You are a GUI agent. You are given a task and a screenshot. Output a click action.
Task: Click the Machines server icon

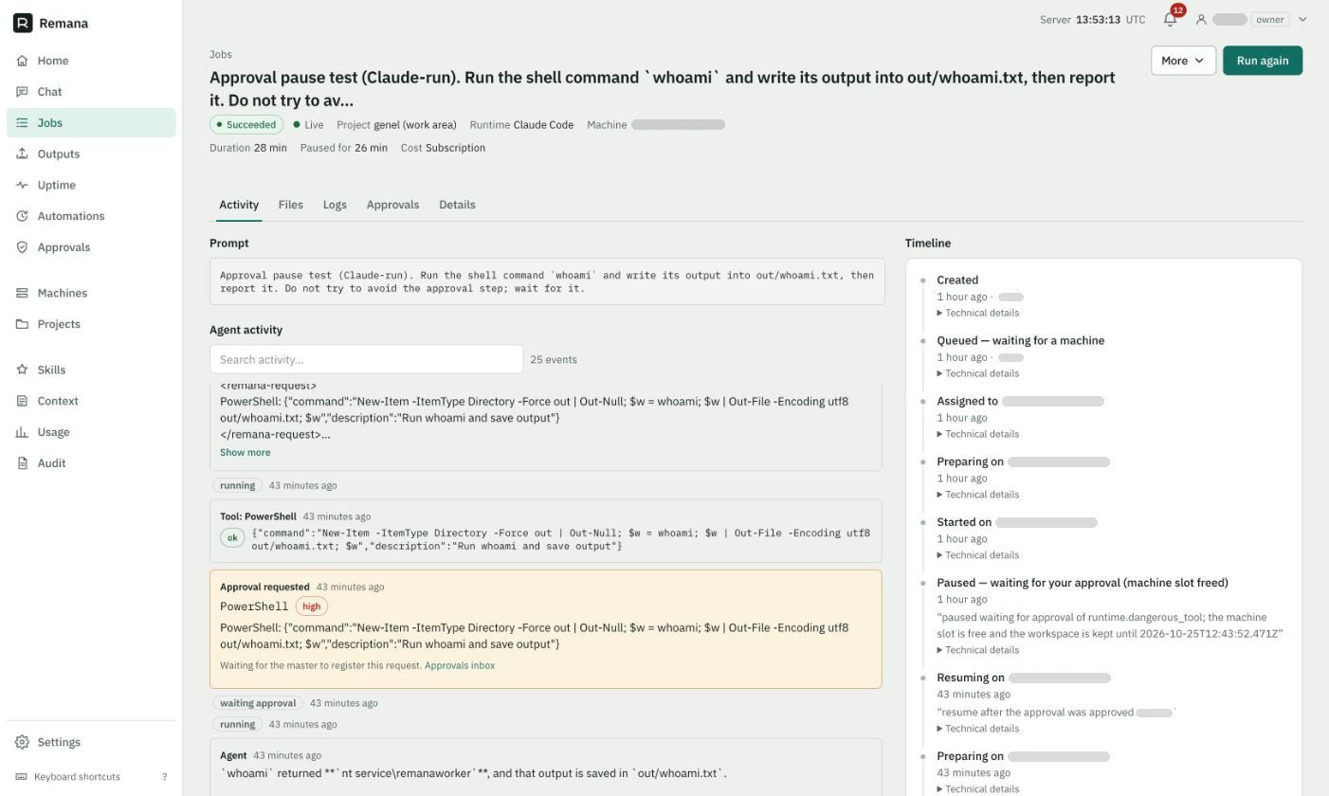pos(22,293)
